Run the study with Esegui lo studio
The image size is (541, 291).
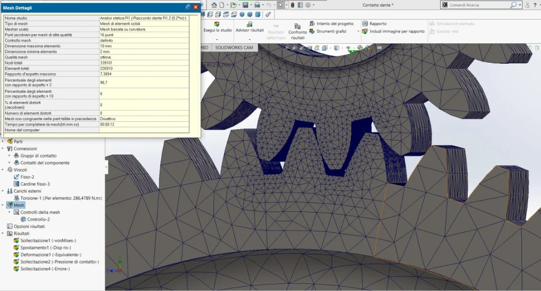pyautogui.click(x=217, y=27)
